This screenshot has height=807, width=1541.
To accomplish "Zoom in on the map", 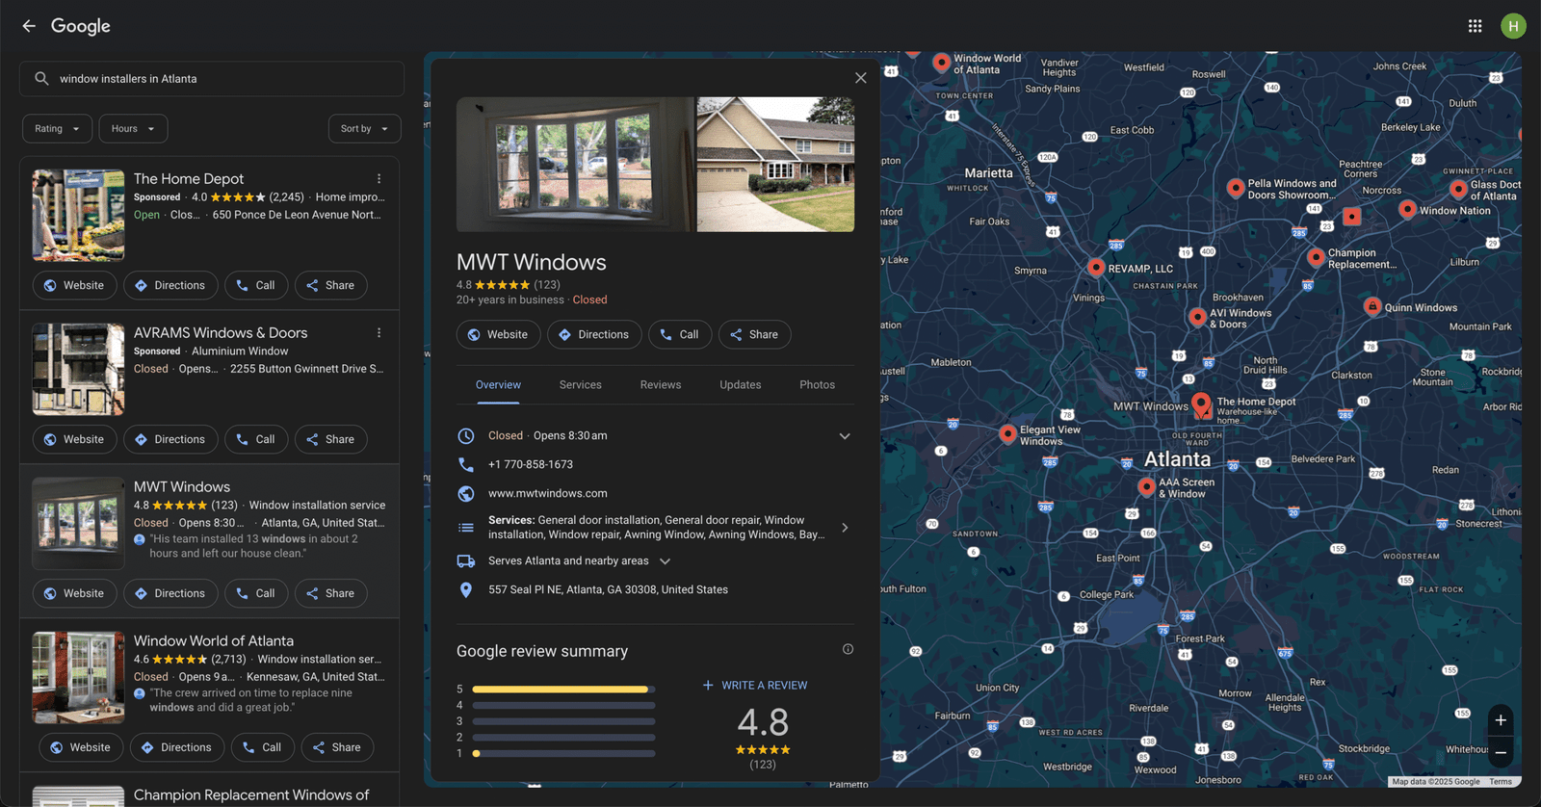I will [x=1500, y=720].
